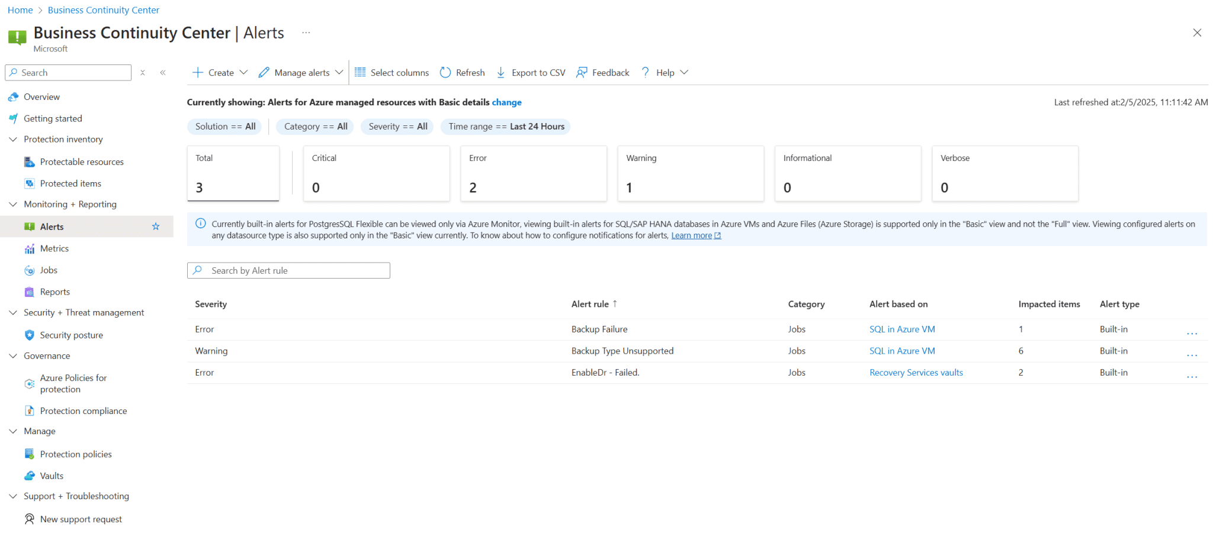Click the change link for alert view
The height and width of the screenshot is (540, 1213).
coord(506,102)
